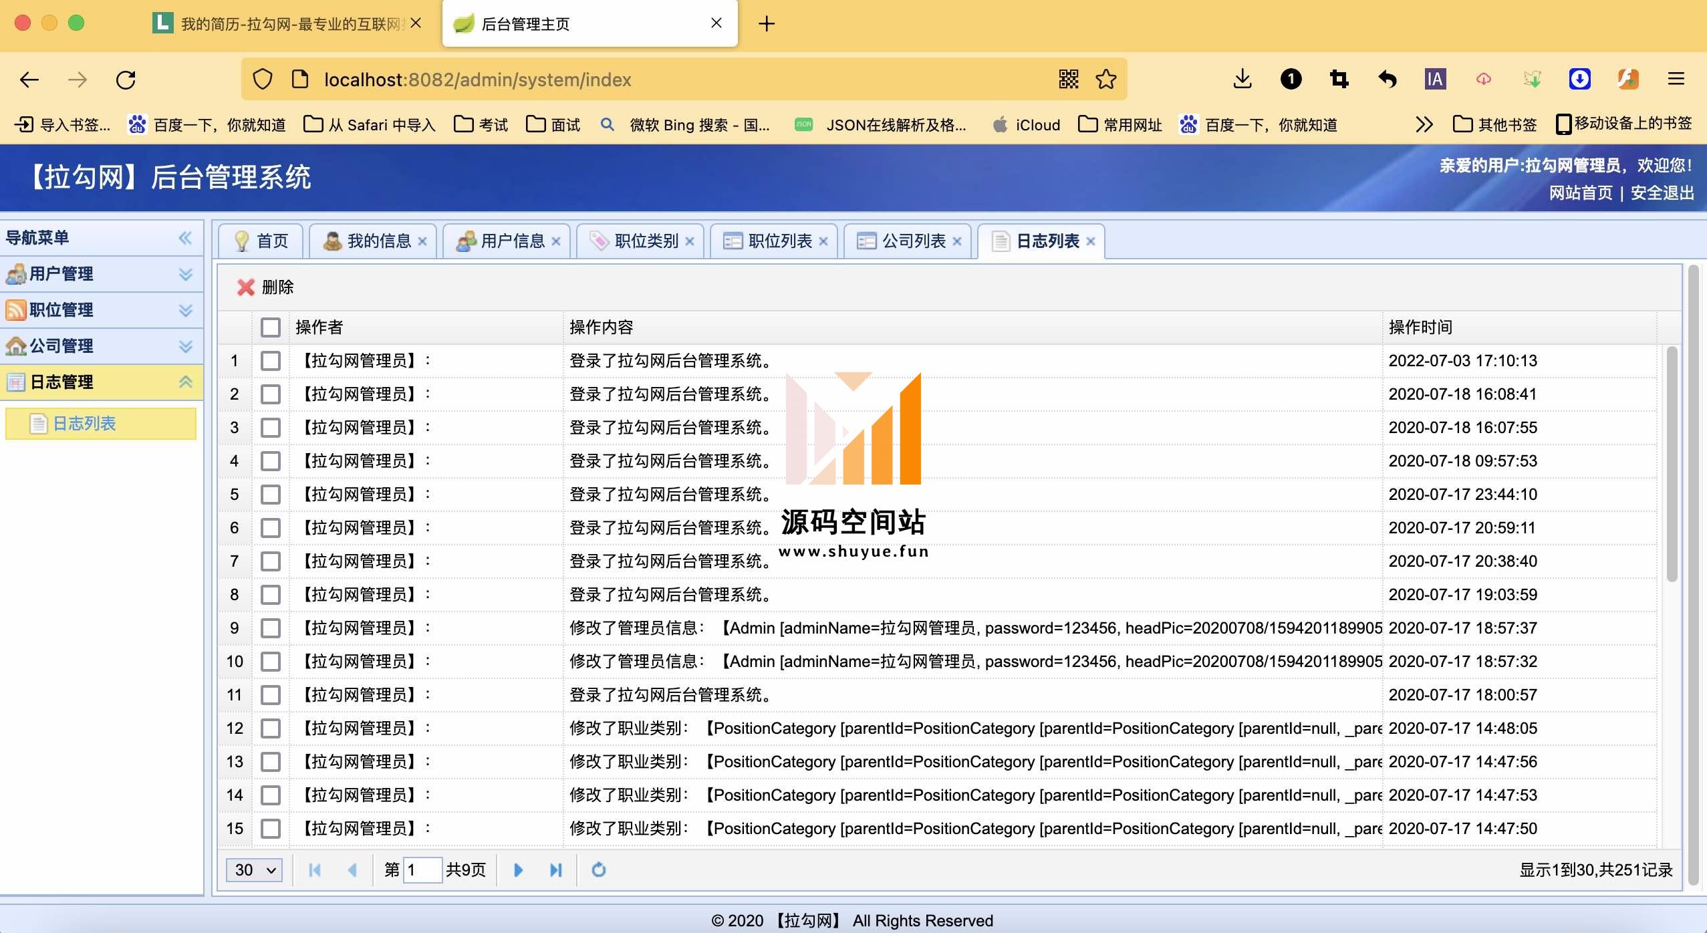Viewport: 1707px width, 933px height.
Task: Click the shield tracking protection icon
Action: (263, 80)
